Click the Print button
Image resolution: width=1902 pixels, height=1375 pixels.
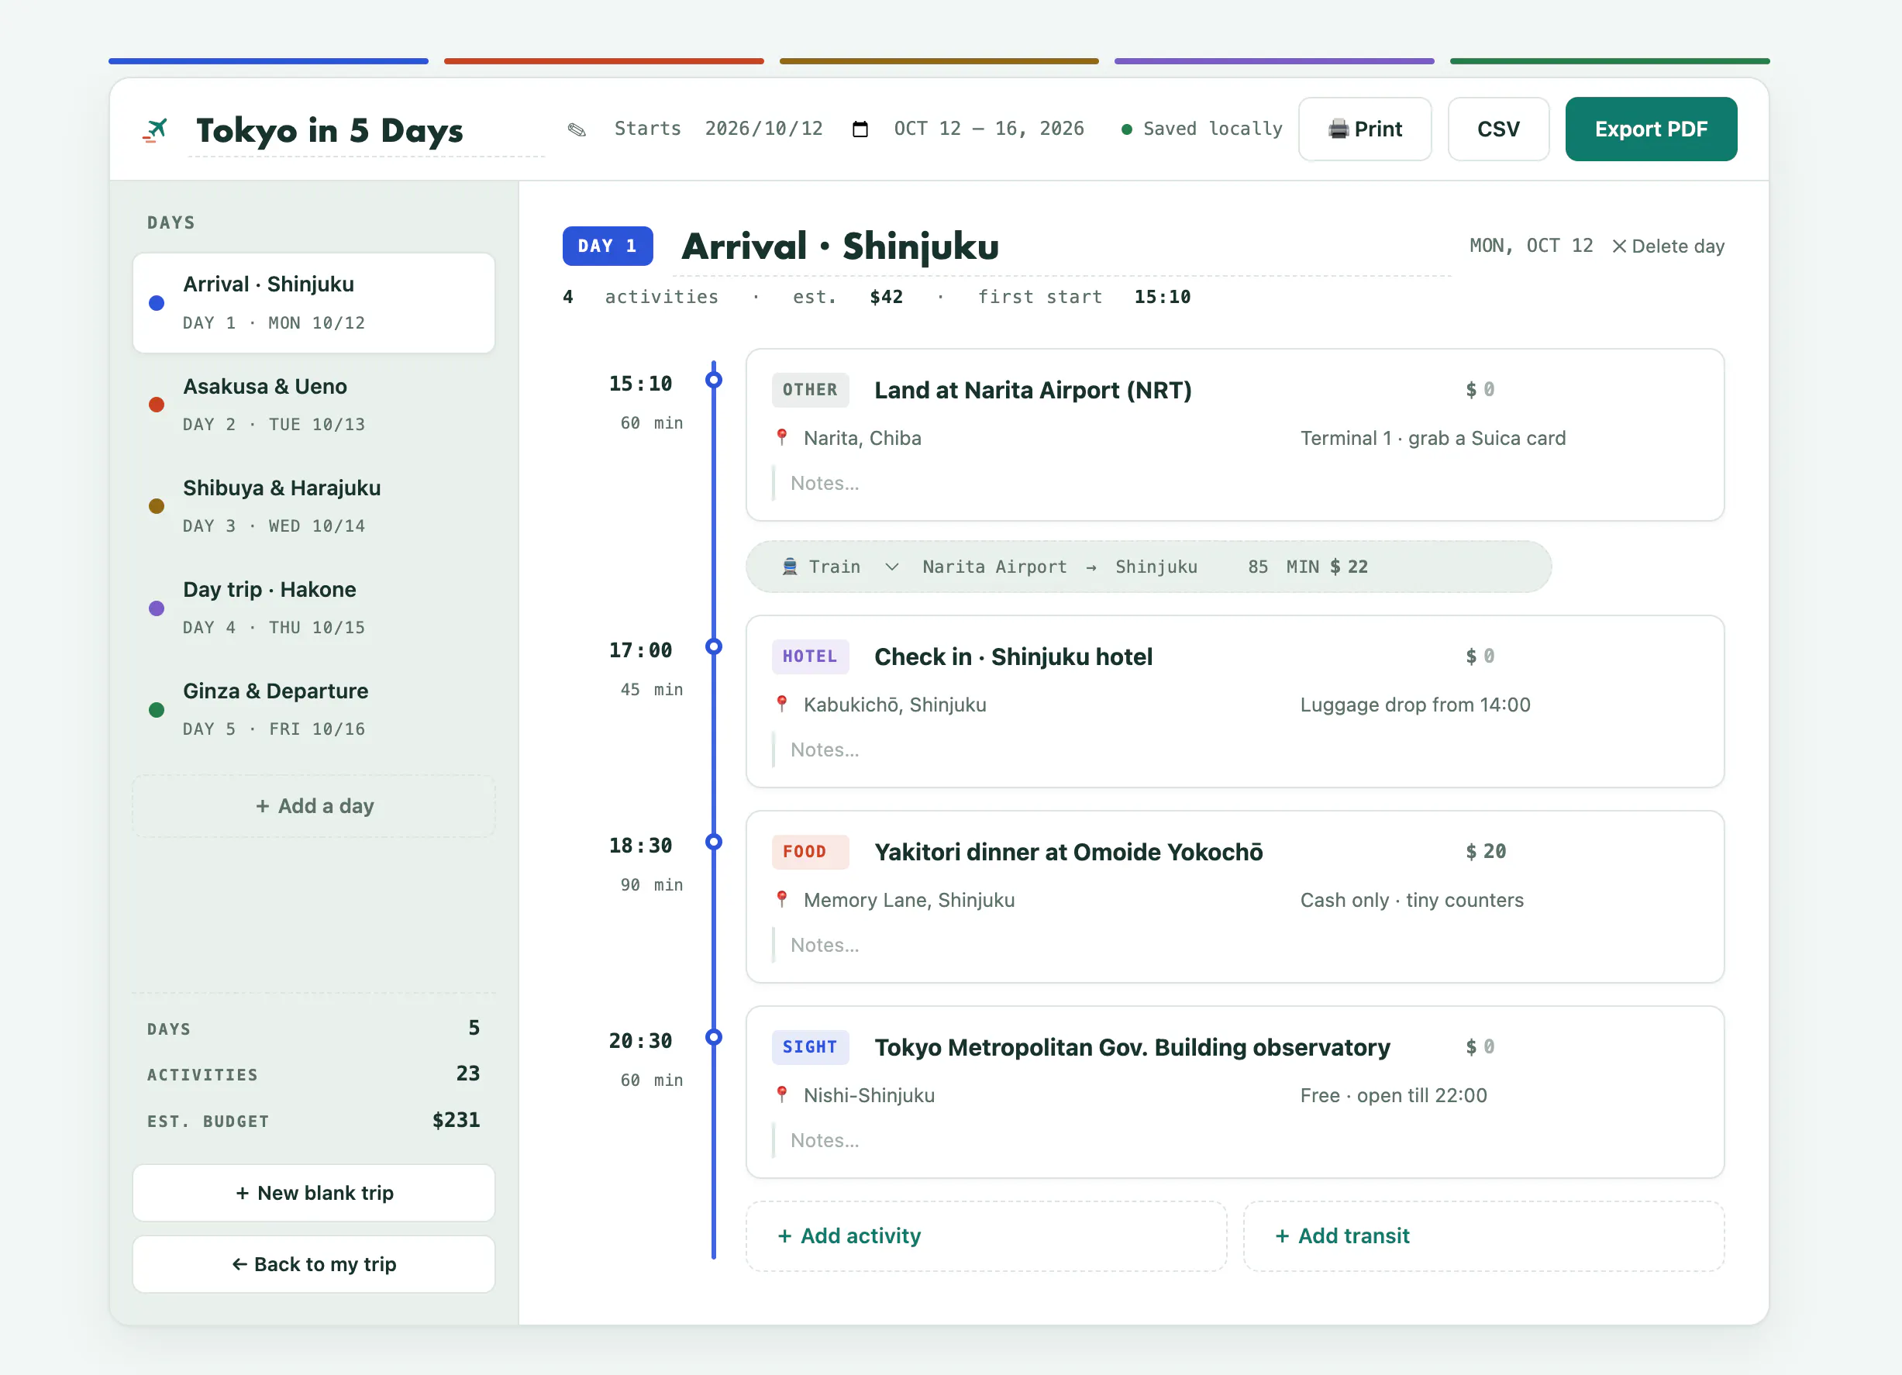click(x=1364, y=129)
